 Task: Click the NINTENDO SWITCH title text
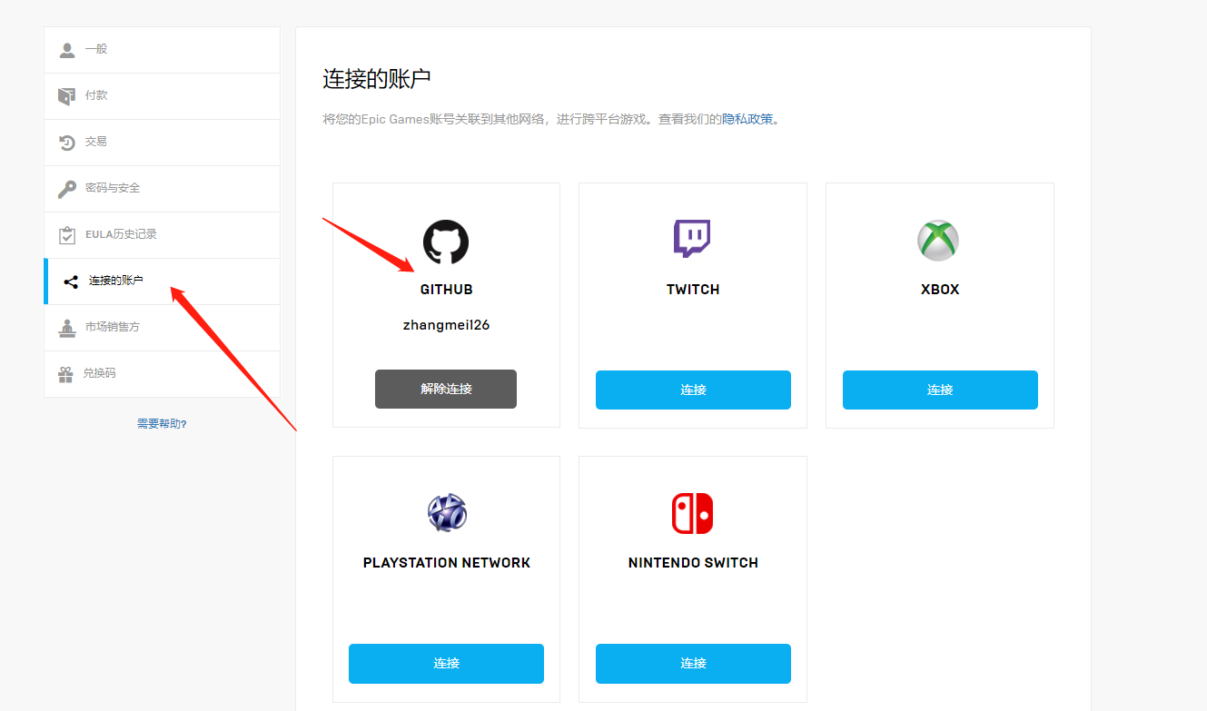pyautogui.click(x=693, y=563)
